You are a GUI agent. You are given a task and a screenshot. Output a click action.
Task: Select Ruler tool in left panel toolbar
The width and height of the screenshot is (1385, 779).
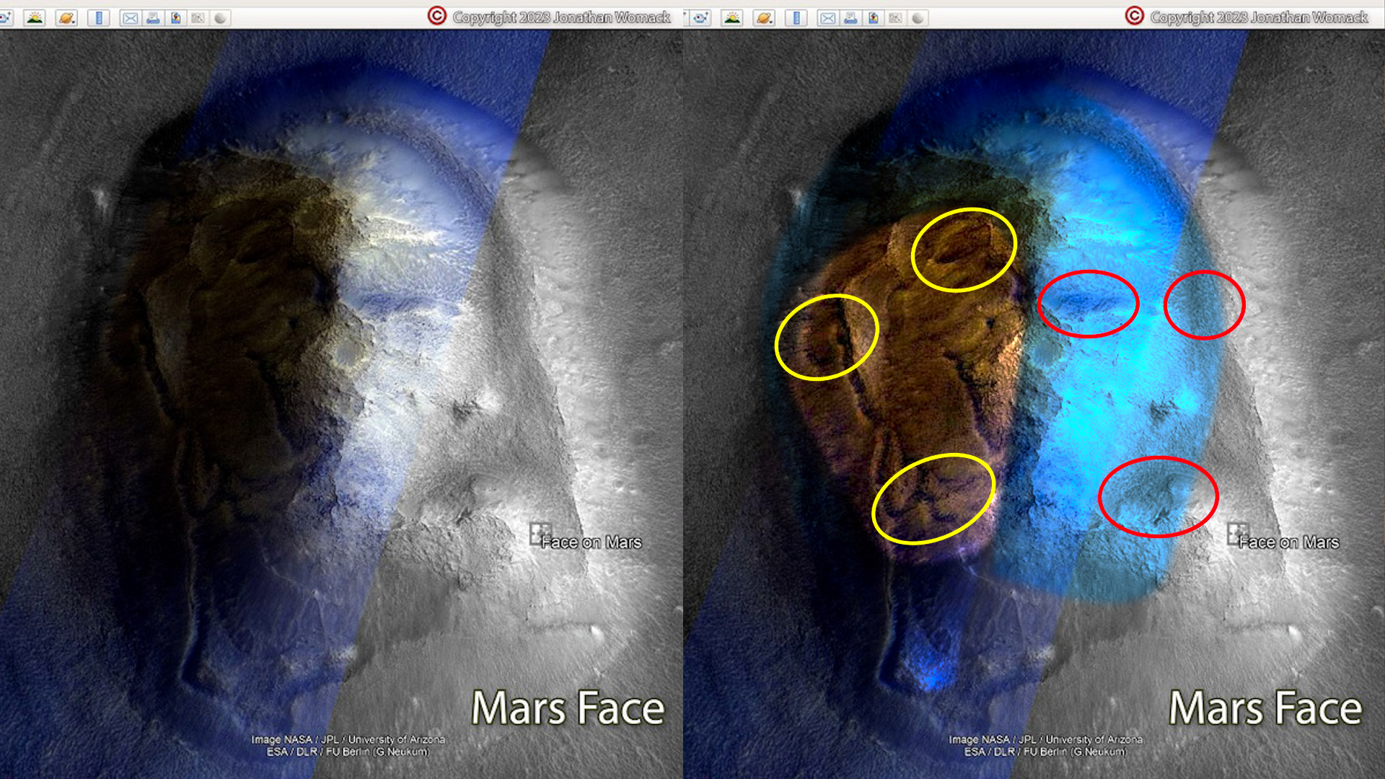point(99,18)
